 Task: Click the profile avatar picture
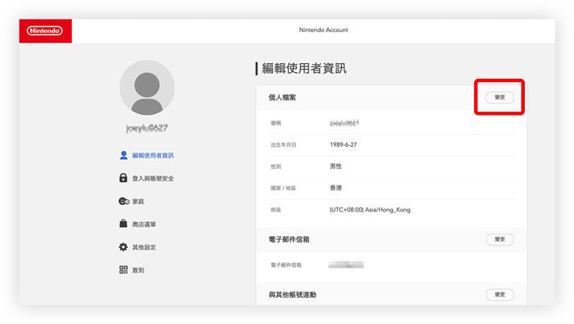click(x=147, y=88)
